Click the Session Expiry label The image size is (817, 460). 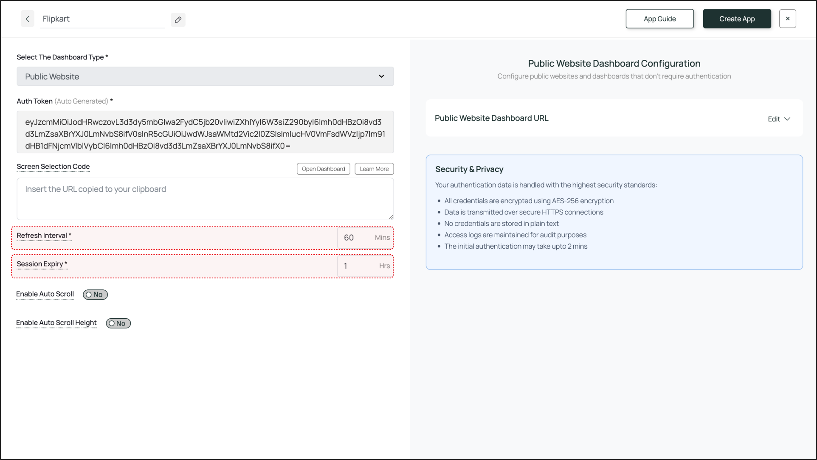[40, 264]
